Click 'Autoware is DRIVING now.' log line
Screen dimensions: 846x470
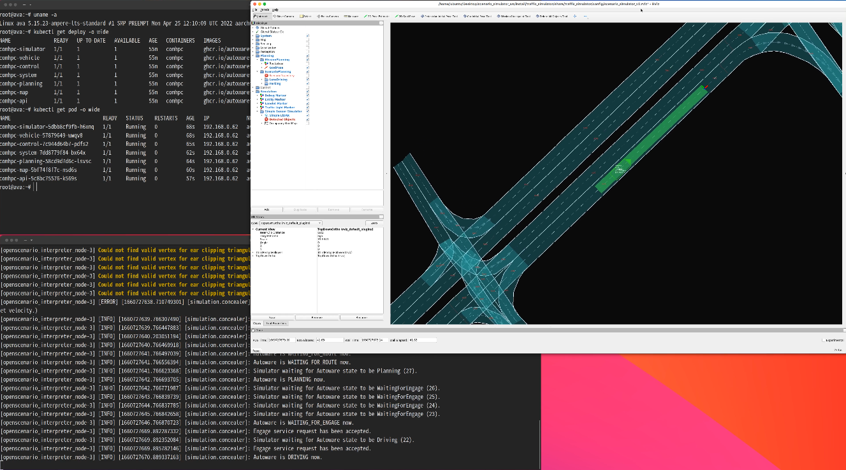pyautogui.click(x=288, y=457)
